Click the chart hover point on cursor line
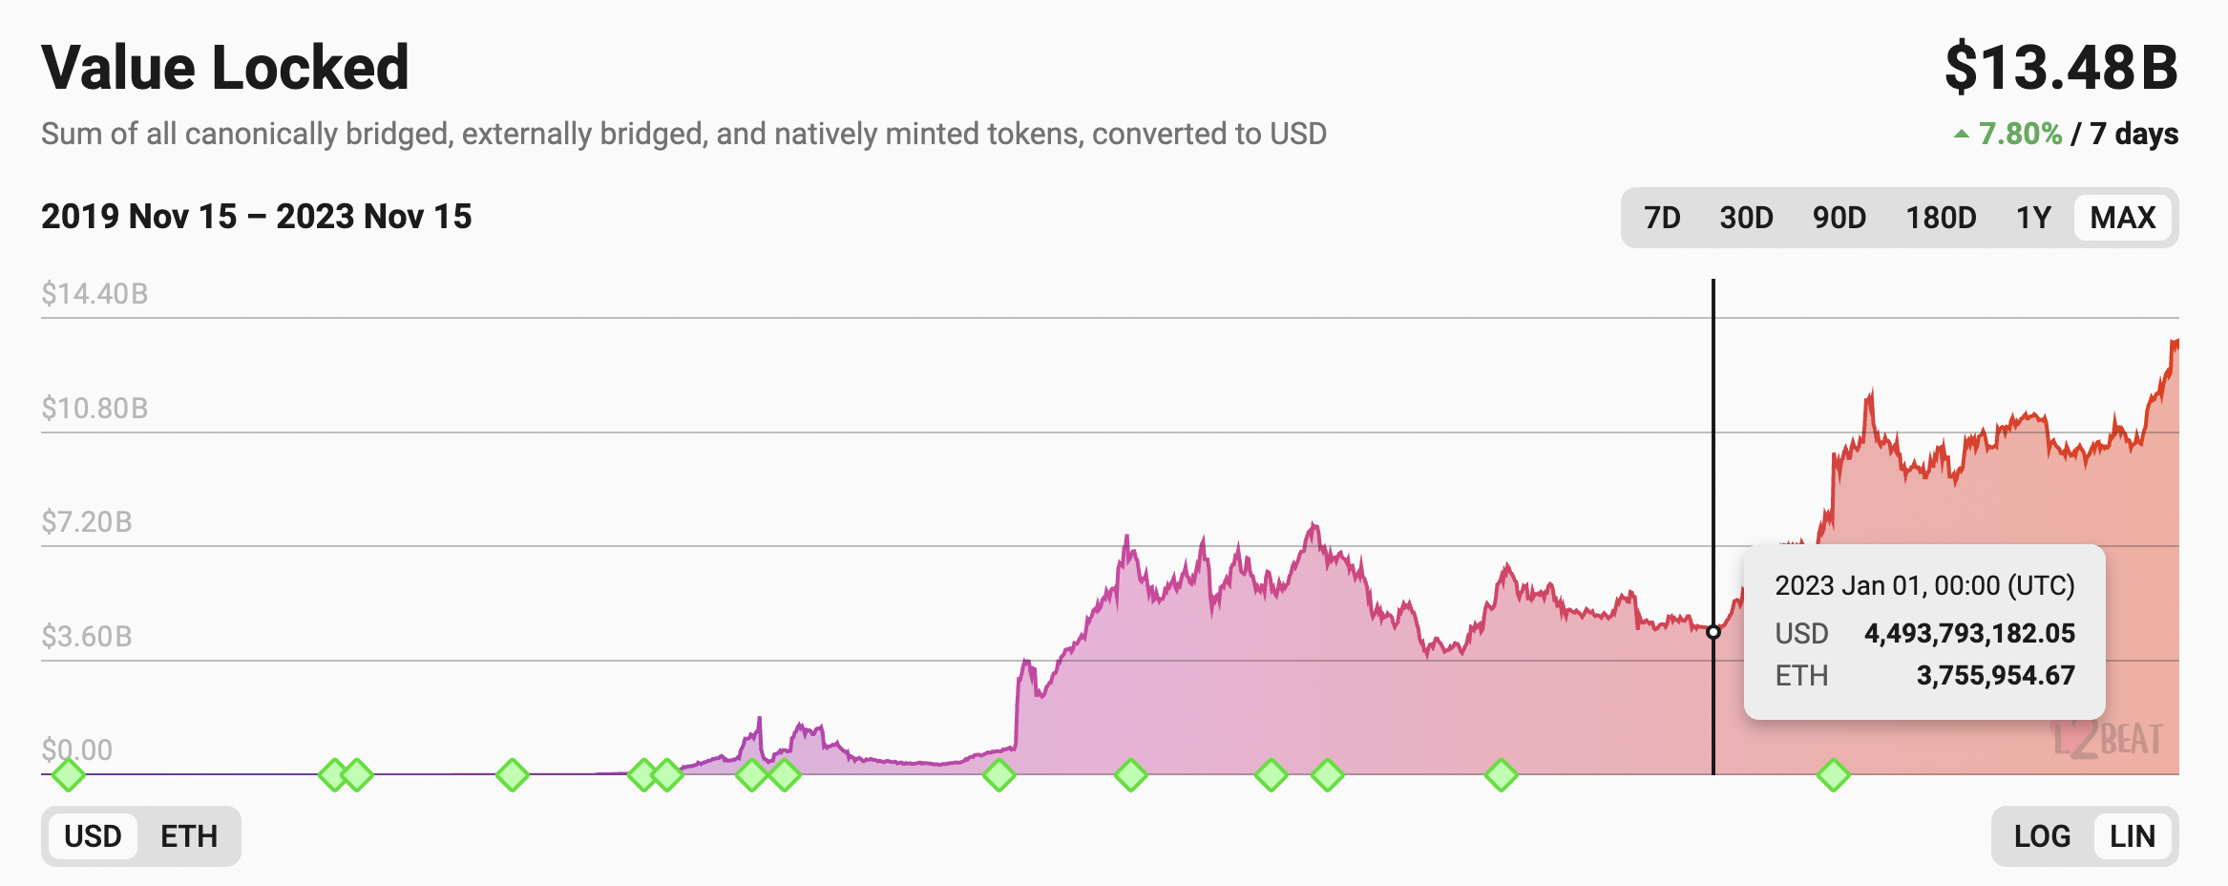The image size is (2228, 886). point(1713,632)
